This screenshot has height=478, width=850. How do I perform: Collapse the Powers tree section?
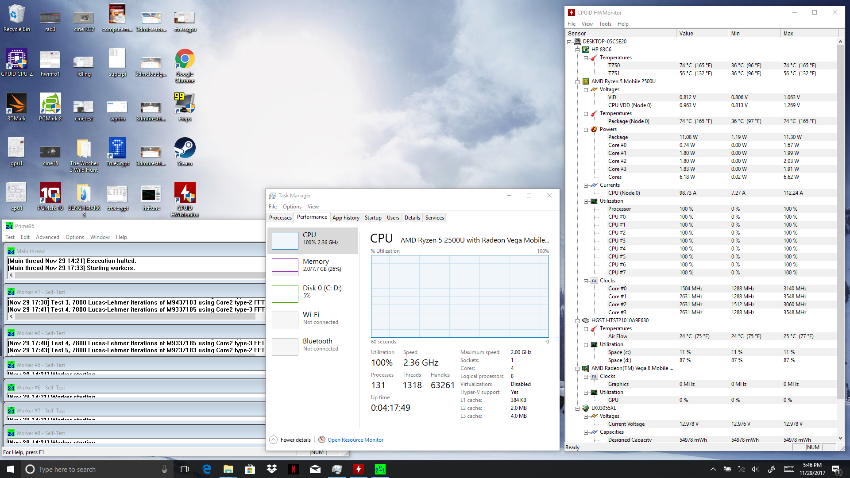[586, 130]
